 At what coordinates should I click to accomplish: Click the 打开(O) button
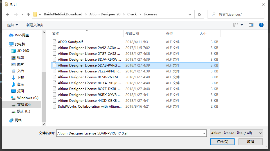222,142
